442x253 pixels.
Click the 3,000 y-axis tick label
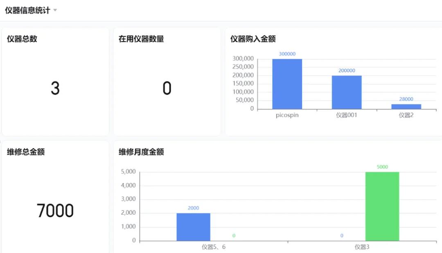coord(128,199)
